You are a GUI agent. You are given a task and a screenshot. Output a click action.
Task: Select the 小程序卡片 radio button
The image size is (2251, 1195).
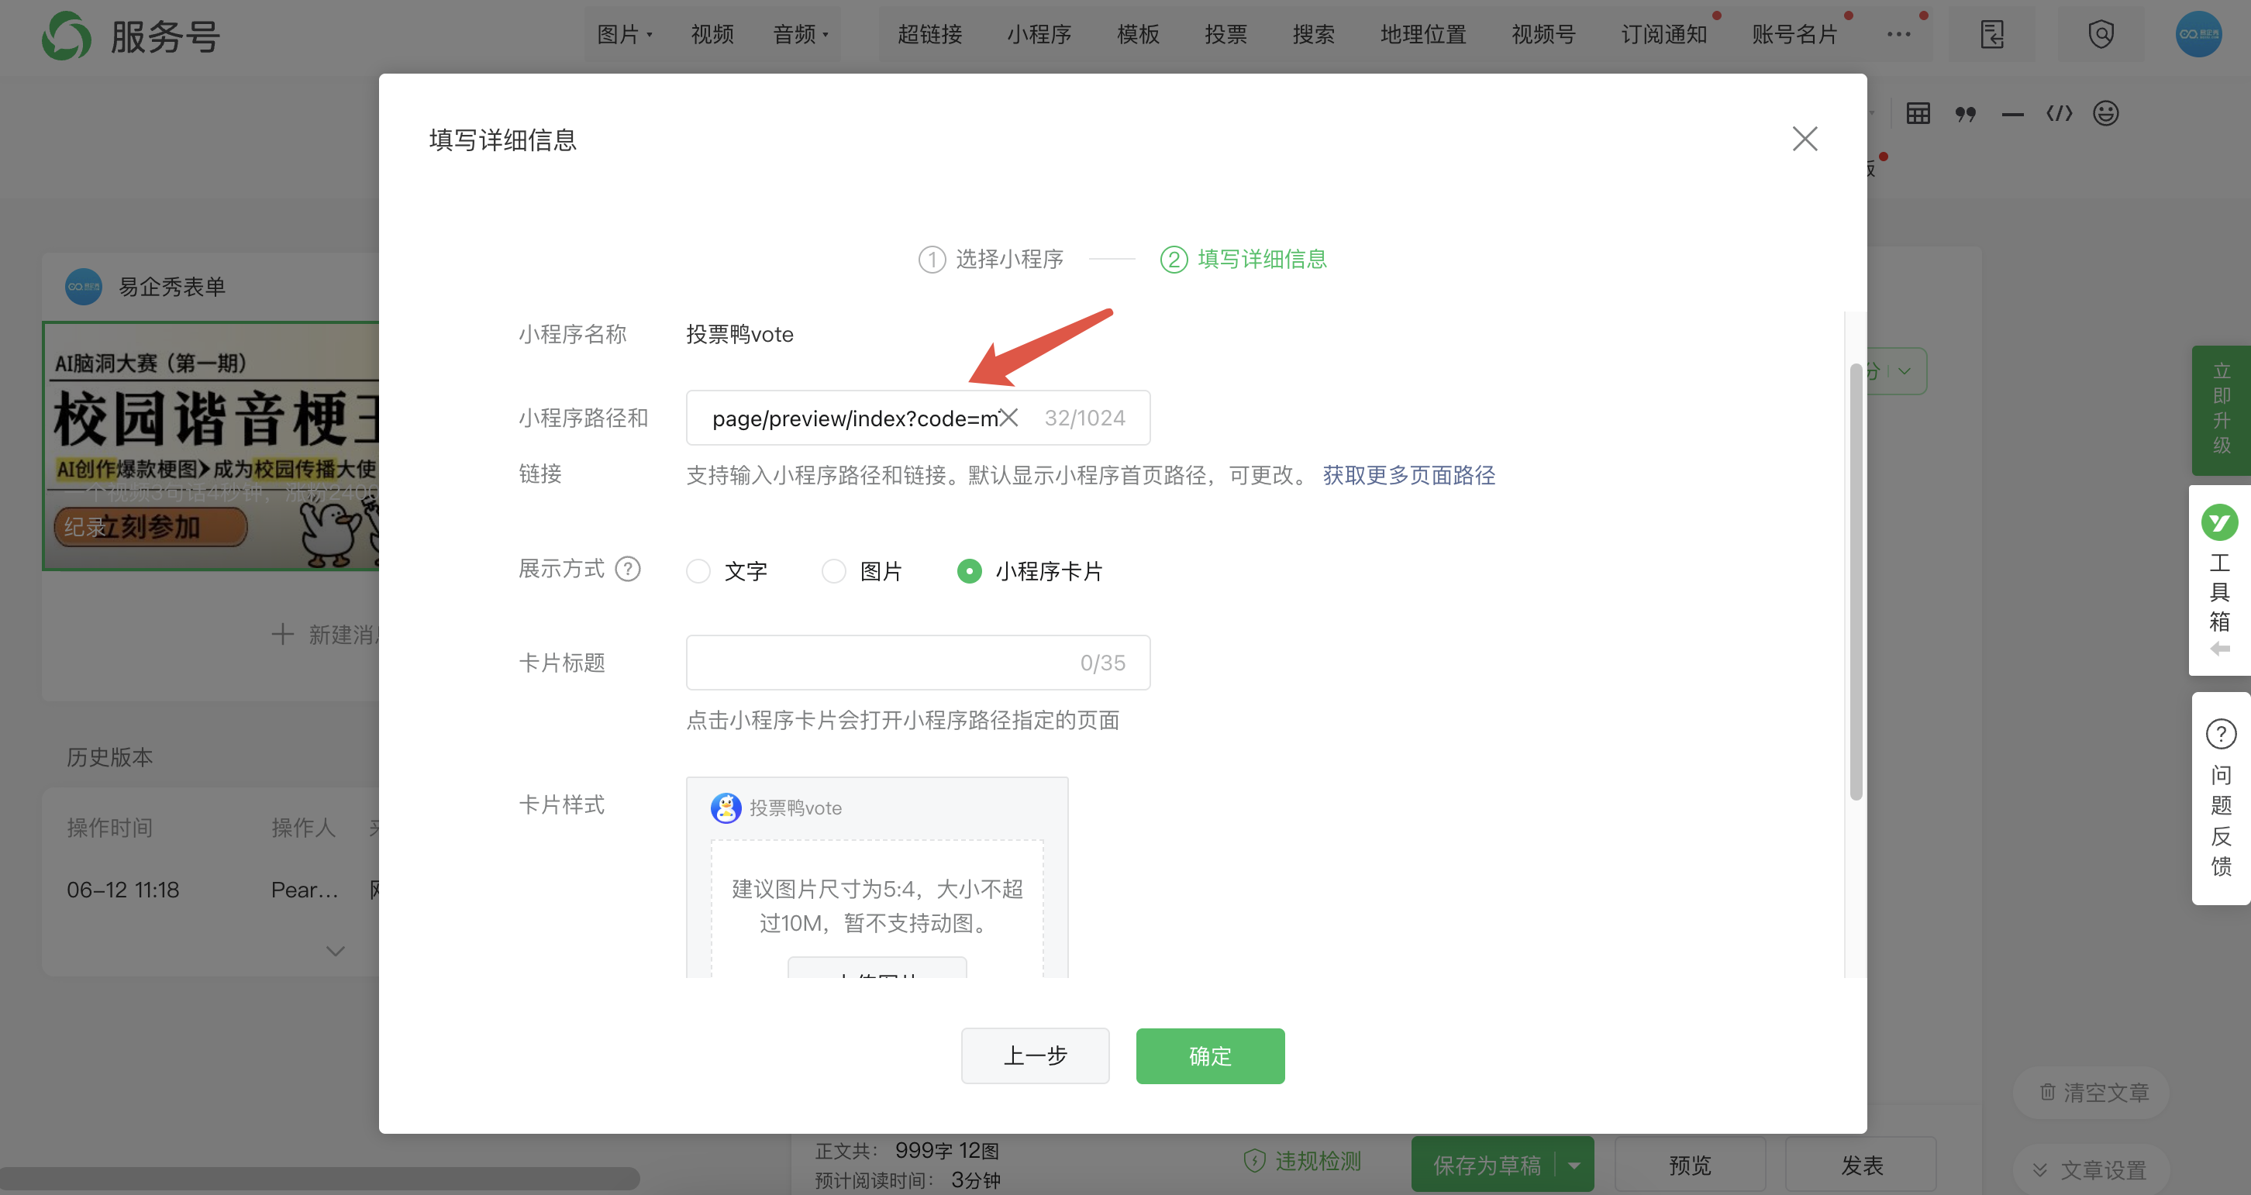click(x=969, y=571)
